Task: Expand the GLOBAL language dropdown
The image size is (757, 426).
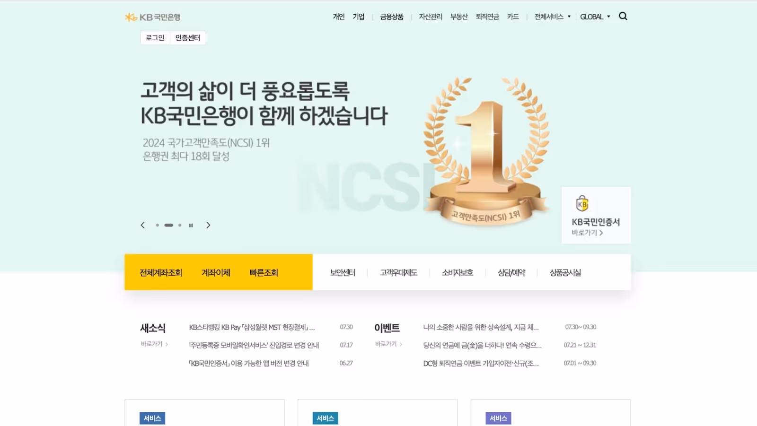Action: pos(595,17)
